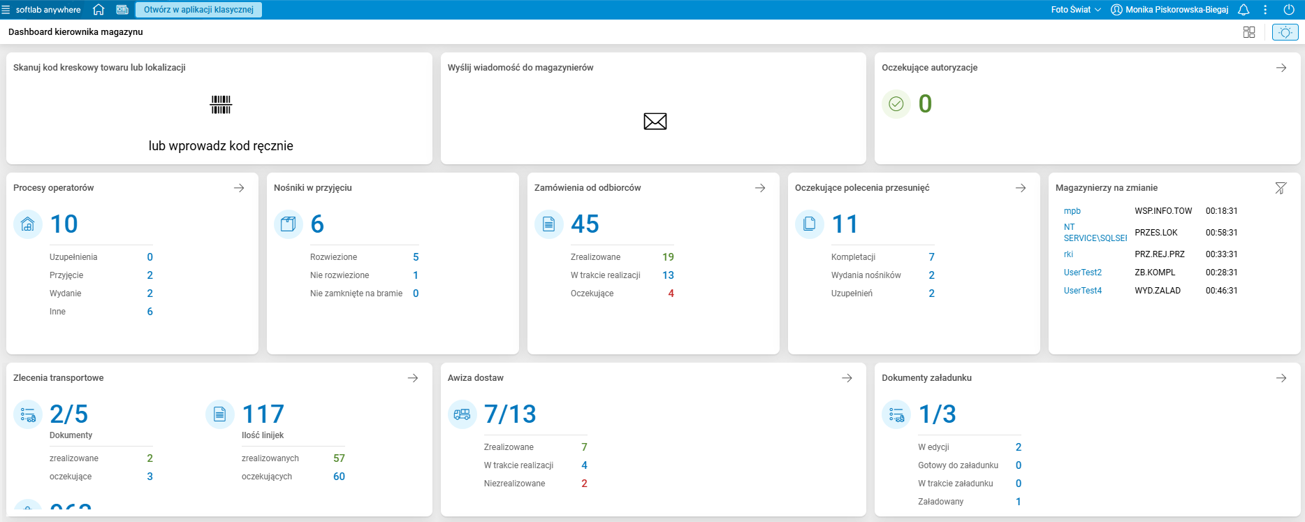
Task: Click the Nośniki w przyjęciu box icon
Action: 289,224
